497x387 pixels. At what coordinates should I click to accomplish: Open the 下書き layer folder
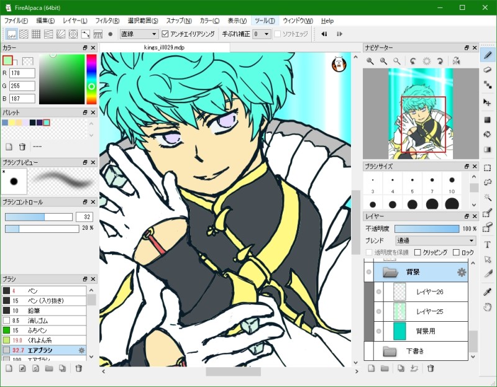[390, 351]
